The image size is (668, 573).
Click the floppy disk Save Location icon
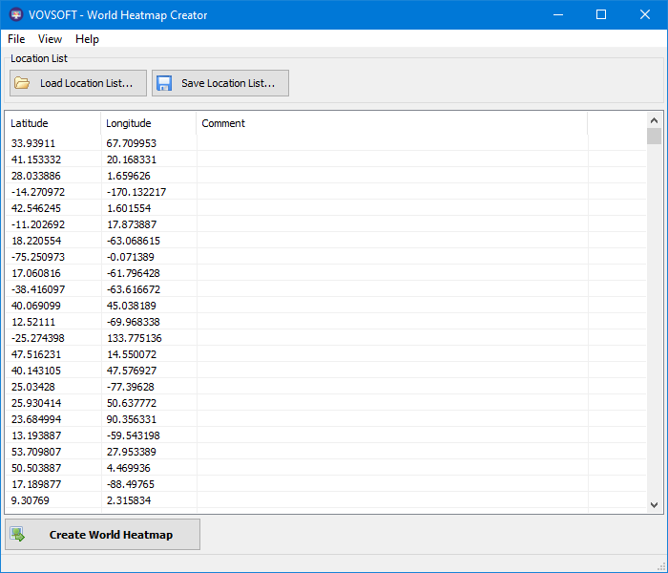pos(163,83)
